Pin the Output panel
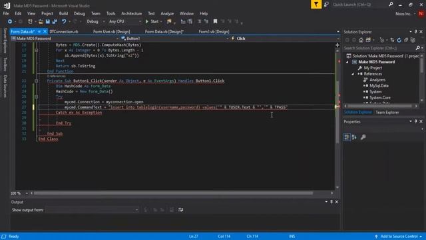The height and width of the screenshot is (240, 426). click(x=331, y=201)
